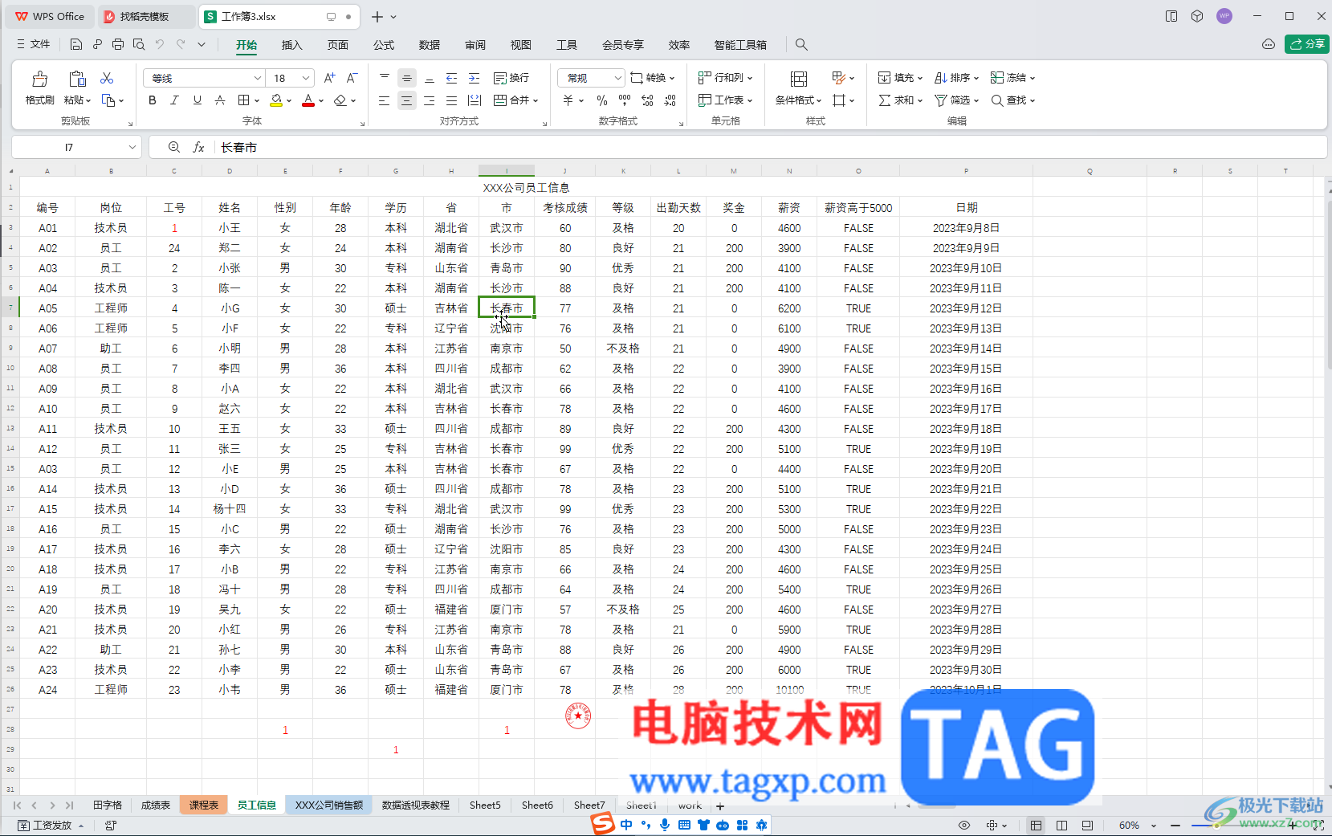Open the conditional formatting (条件格式) tool
1332x836 pixels.
pyautogui.click(x=798, y=79)
